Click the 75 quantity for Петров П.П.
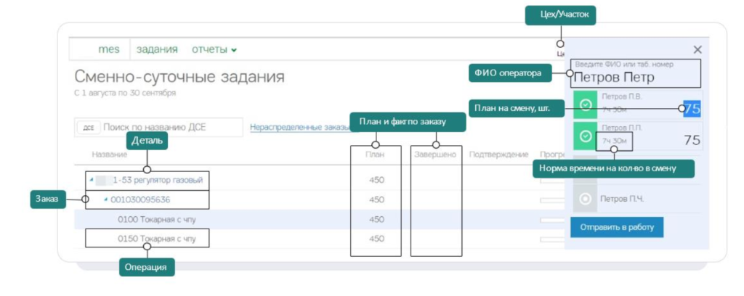 click(692, 140)
